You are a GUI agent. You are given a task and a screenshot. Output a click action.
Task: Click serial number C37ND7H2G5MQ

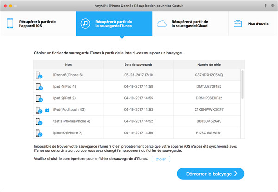(209, 75)
